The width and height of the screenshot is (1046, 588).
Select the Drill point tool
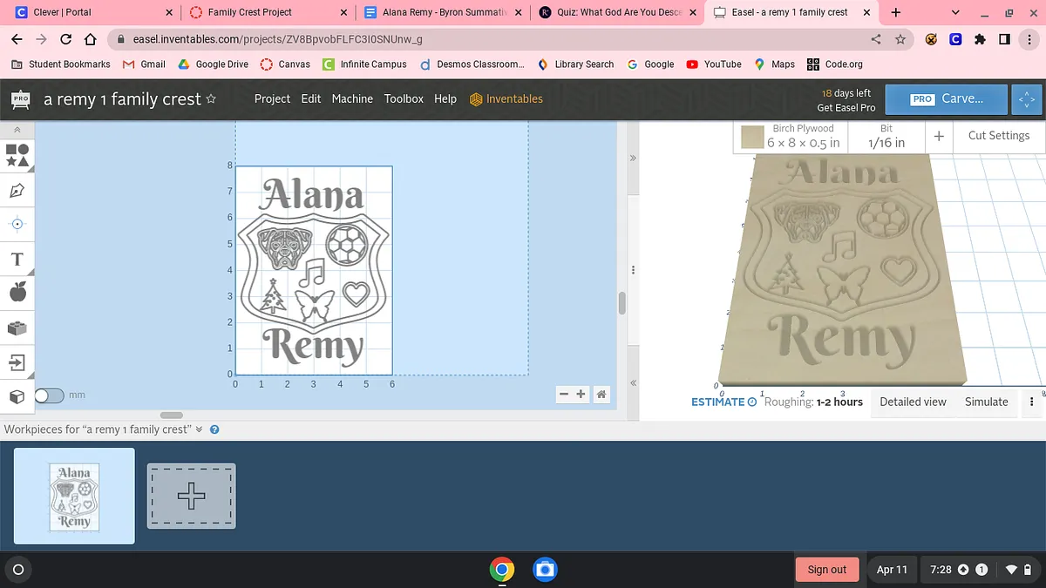pyautogui.click(x=17, y=224)
